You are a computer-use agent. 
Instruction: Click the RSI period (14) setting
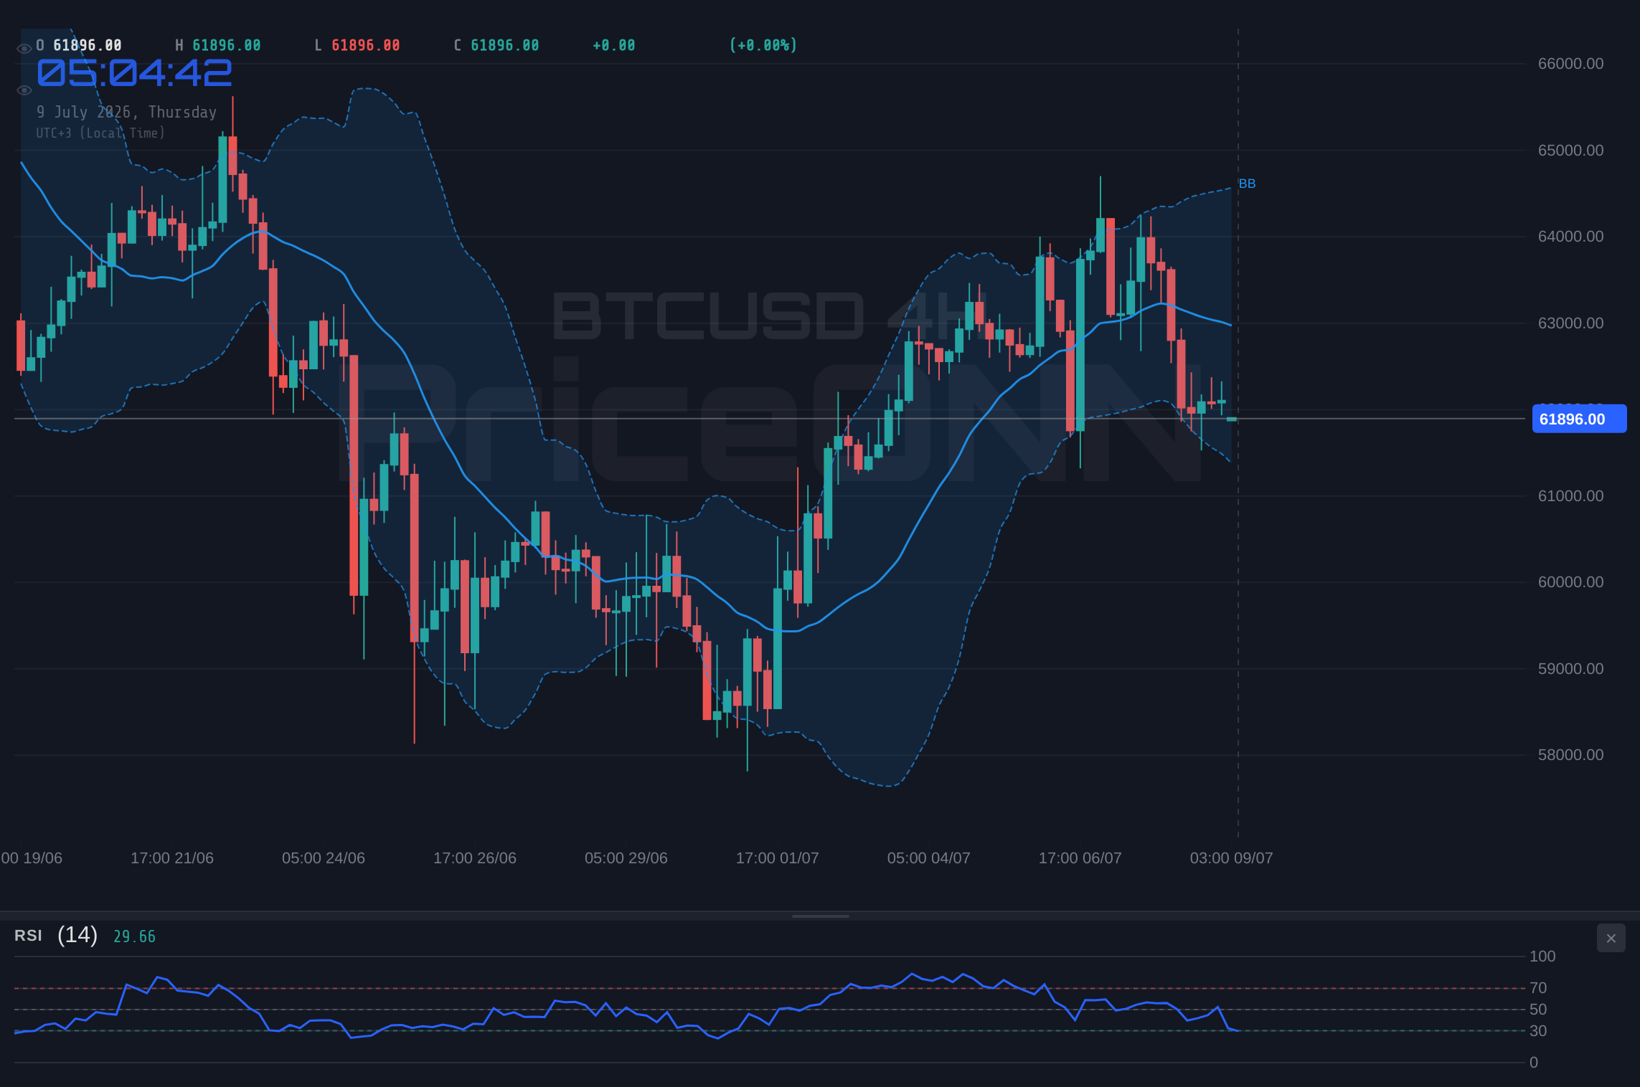(77, 935)
